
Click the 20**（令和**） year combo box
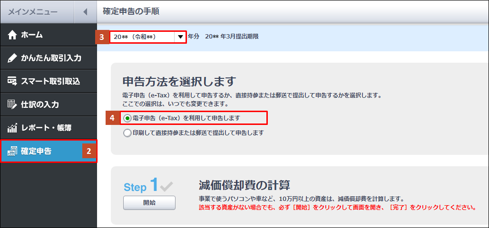pos(142,37)
